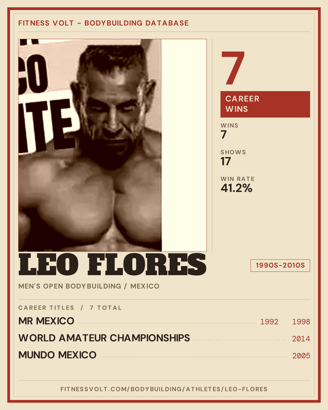Select the 2005 year entry
The height and width of the screenshot is (410, 328).
(301, 356)
